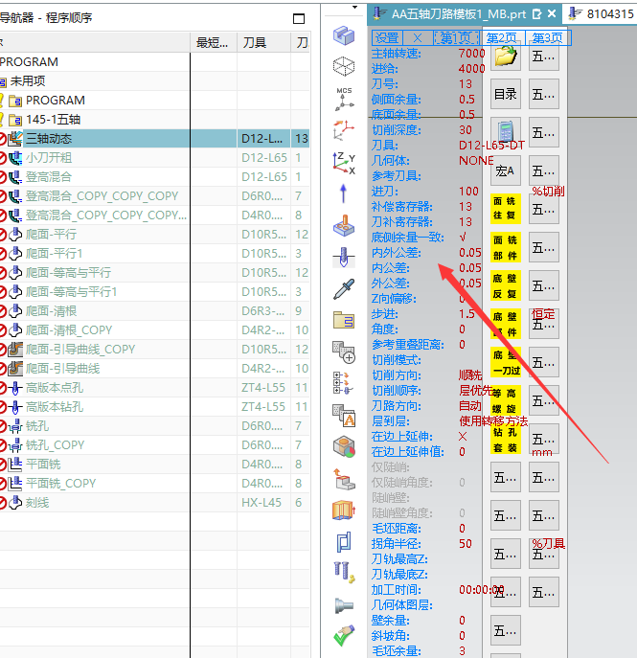The width and height of the screenshot is (637, 658).
Task: Click the yellow 钻孔套装 button
Action: pyautogui.click(x=506, y=439)
